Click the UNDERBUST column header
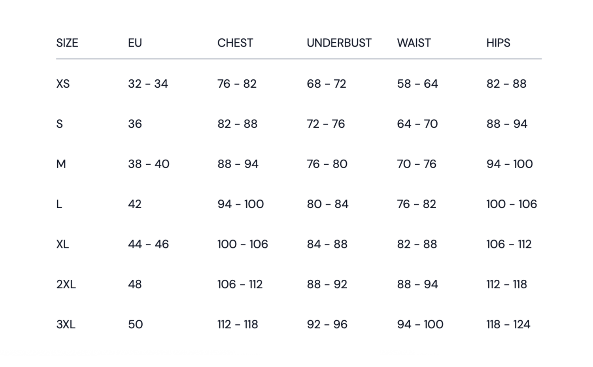This screenshot has width=593, height=367. pos(339,43)
